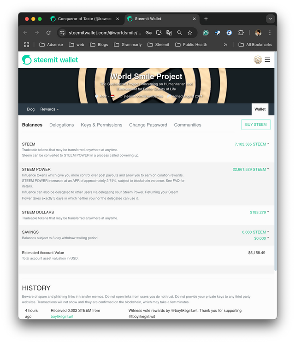Click the HISTORY heading

[x=36, y=288]
